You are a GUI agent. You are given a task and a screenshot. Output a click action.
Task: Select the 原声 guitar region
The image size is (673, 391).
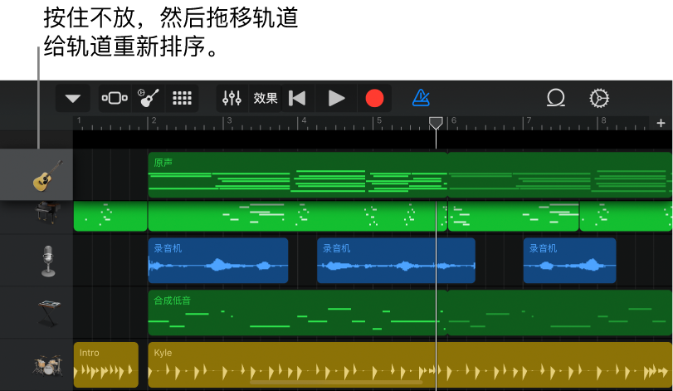(x=297, y=174)
